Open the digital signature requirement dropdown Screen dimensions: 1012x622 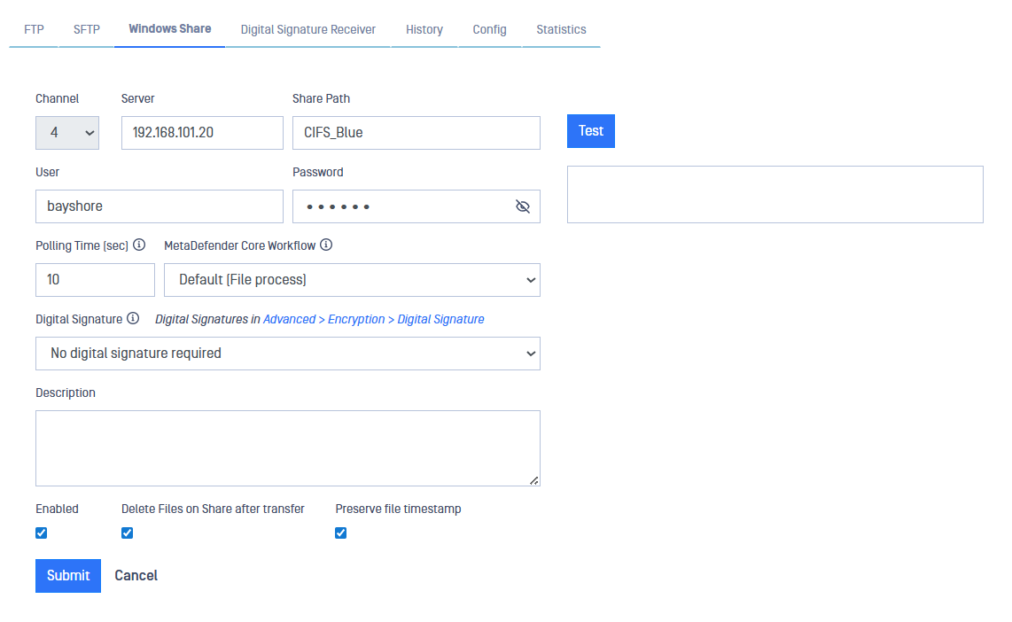(288, 353)
